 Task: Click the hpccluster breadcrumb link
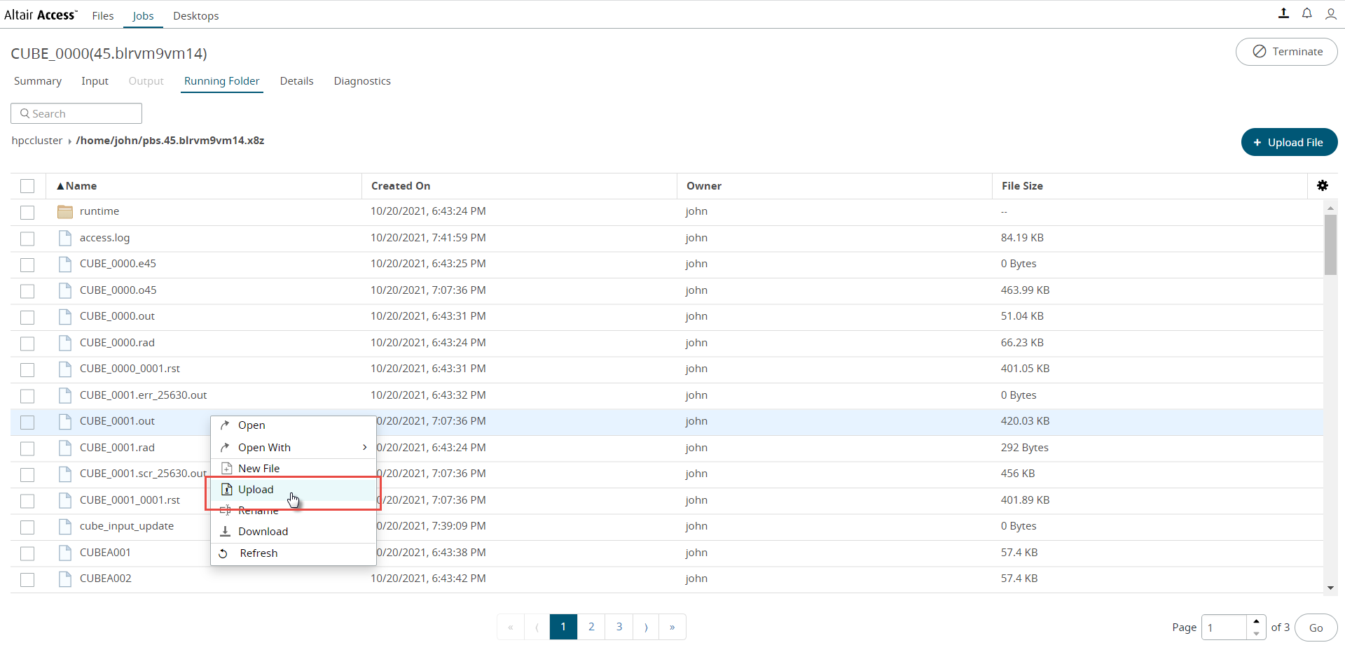coord(37,141)
